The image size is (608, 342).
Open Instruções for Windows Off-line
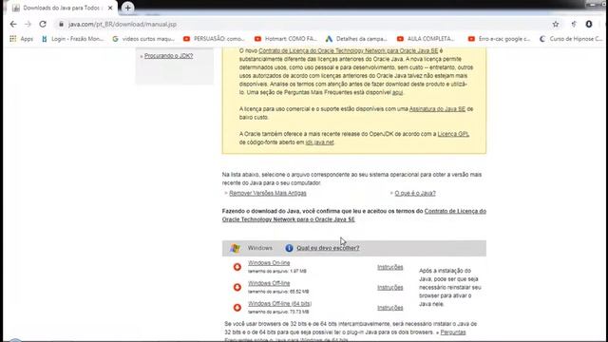pos(390,287)
